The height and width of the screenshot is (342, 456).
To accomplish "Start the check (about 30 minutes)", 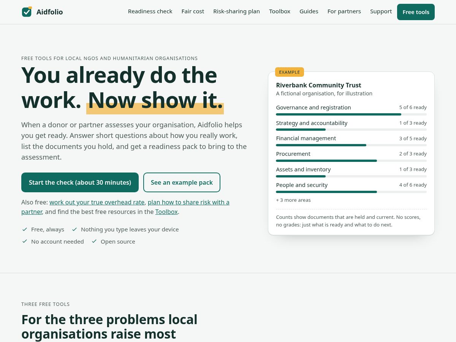I will (x=80, y=182).
